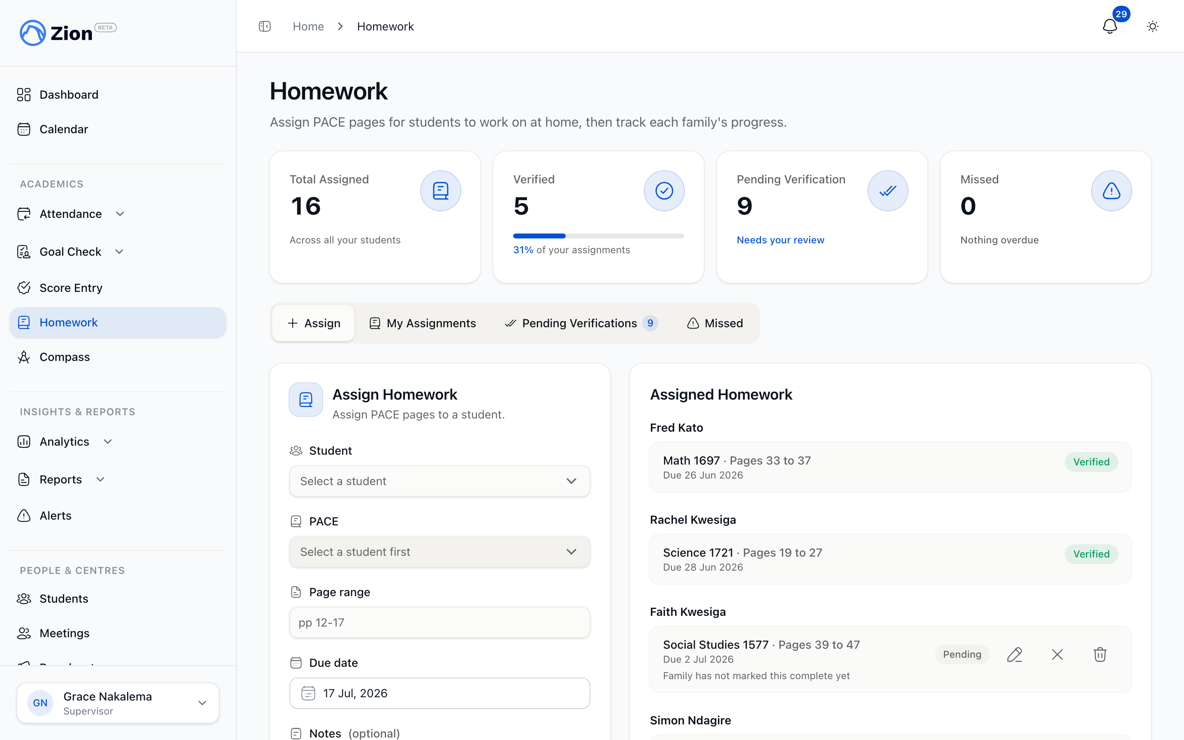Click the Verified progress bar
The width and height of the screenshot is (1184, 740).
click(598, 236)
